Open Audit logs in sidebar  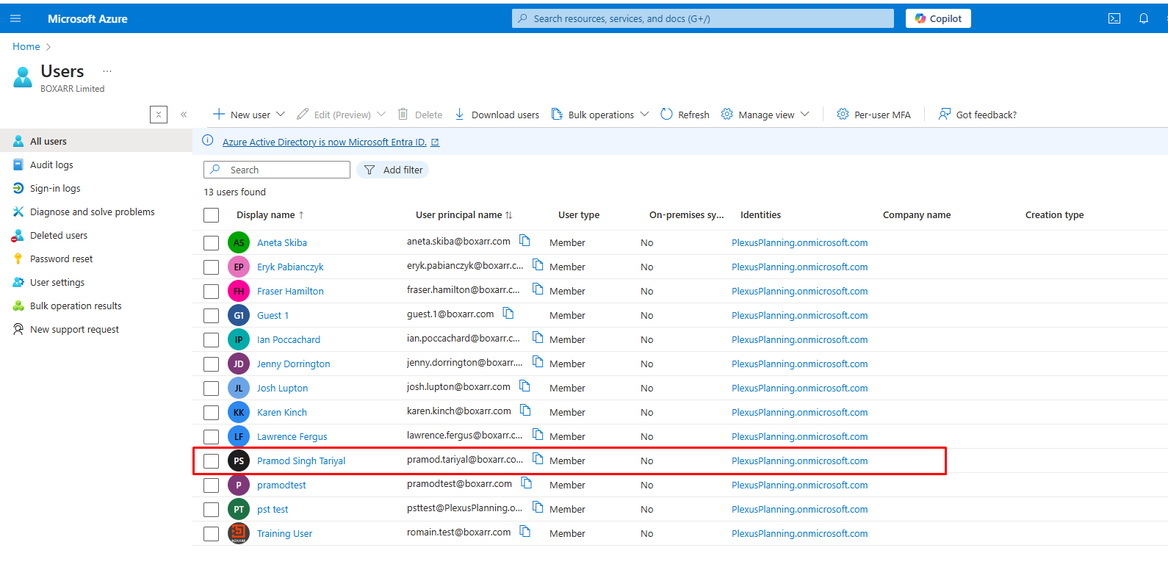click(51, 165)
